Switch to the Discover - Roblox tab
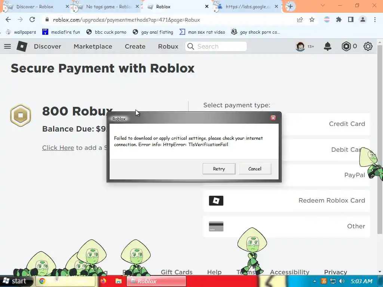 (x=35, y=7)
